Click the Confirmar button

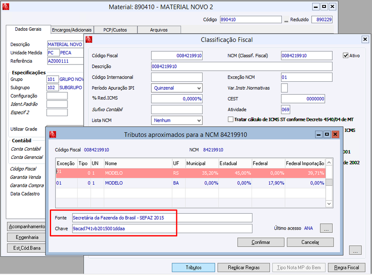tap(261, 242)
